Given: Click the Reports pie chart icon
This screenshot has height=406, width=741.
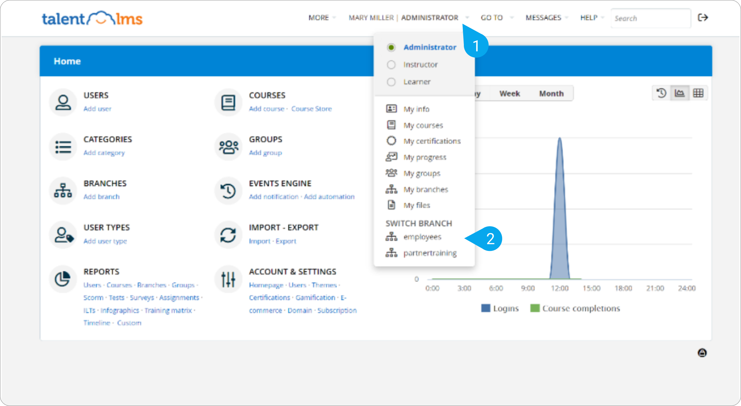Looking at the screenshot, I should pyautogui.click(x=63, y=279).
